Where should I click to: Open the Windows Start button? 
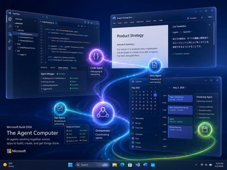[x=70, y=165]
